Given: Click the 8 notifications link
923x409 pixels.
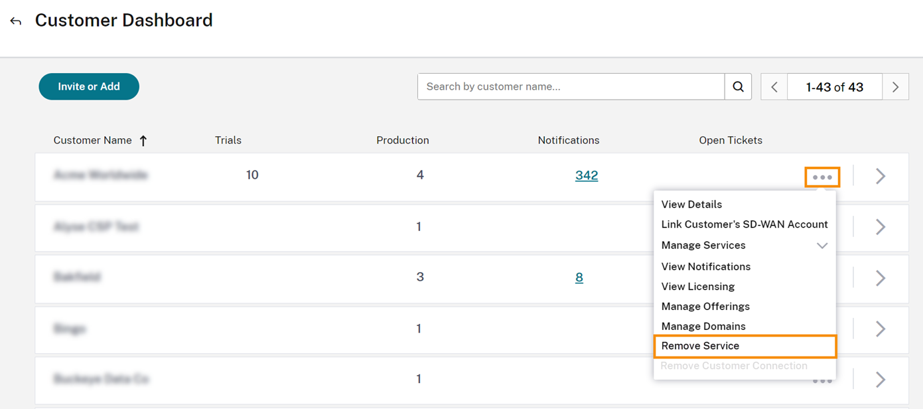Looking at the screenshot, I should click(579, 278).
